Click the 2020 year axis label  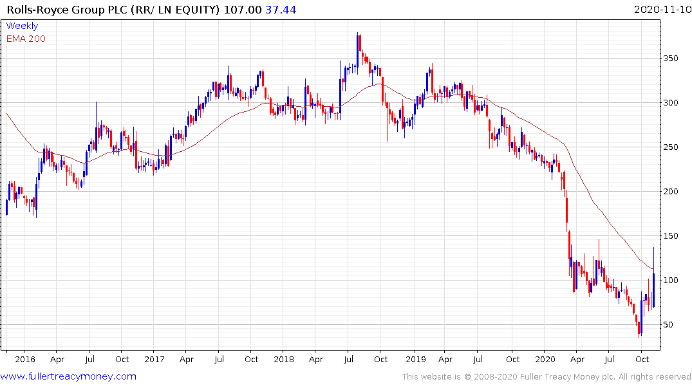pyautogui.click(x=545, y=359)
